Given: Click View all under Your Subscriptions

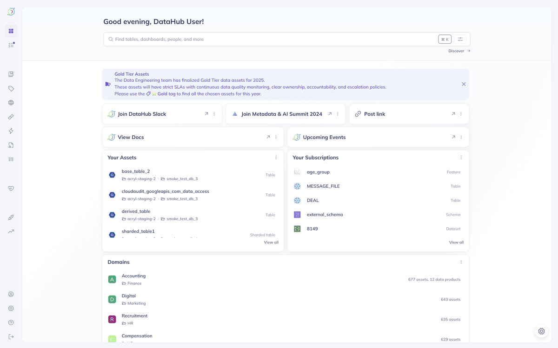Looking at the screenshot, I should 456,242.
